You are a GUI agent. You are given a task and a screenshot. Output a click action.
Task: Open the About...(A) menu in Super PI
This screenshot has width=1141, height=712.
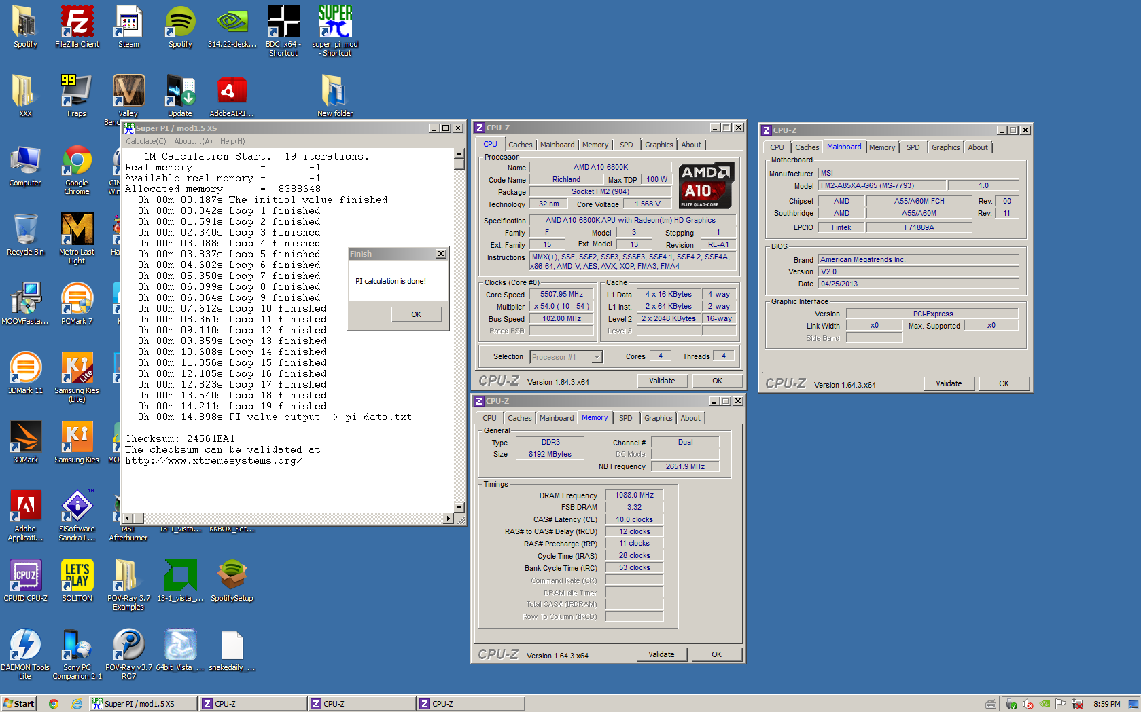[x=193, y=141]
